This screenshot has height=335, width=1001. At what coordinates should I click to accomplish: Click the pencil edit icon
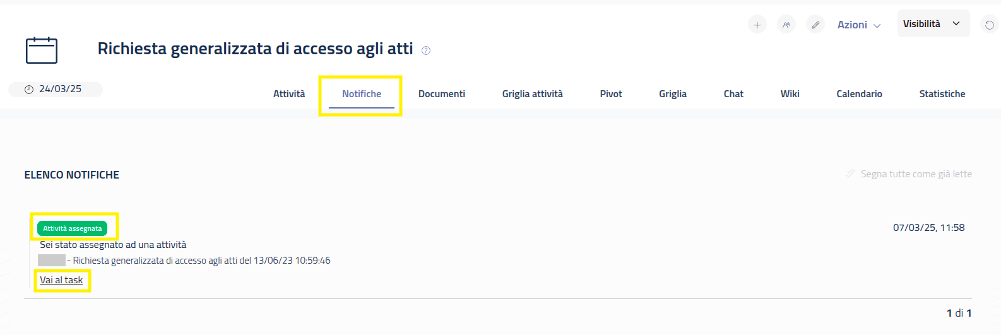pos(815,25)
